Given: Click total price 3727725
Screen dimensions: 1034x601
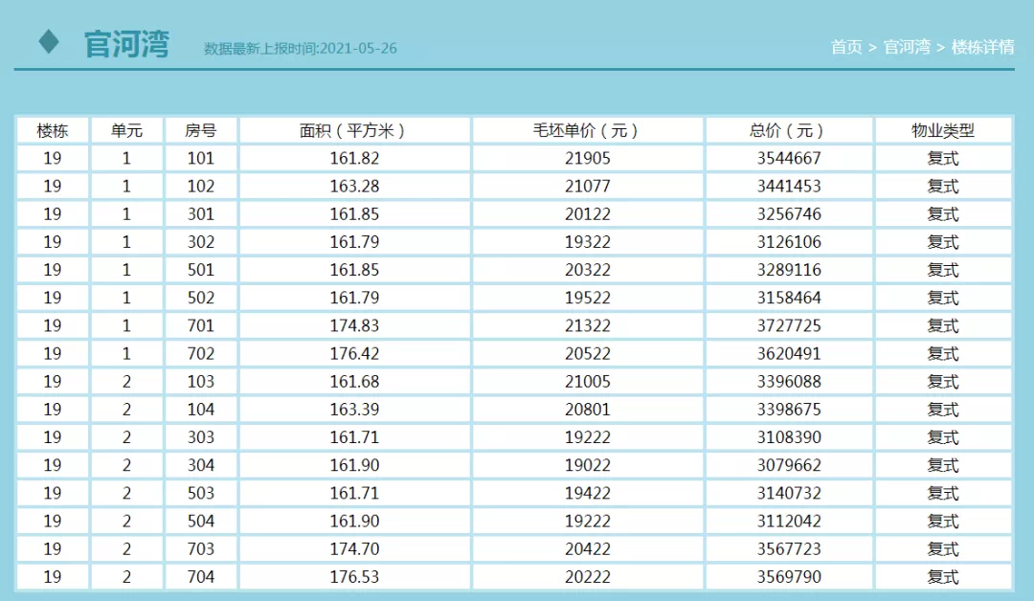Looking at the screenshot, I should (x=789, y=325).
